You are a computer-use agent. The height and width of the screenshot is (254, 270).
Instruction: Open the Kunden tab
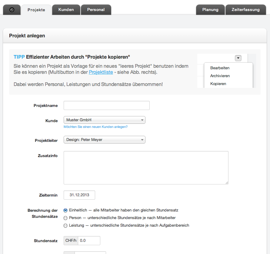click(66, 10)
